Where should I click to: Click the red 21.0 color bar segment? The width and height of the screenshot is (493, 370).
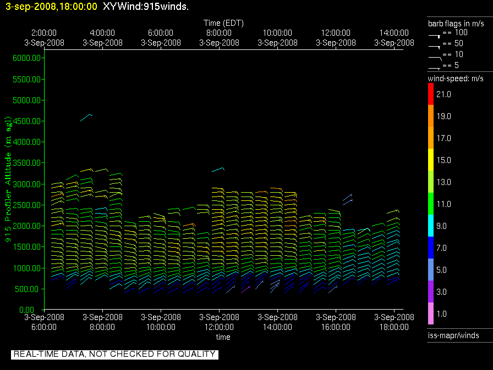coord(431,94)
